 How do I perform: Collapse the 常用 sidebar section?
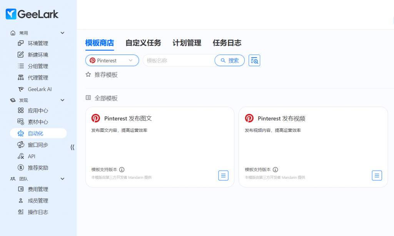click(63, 33)
